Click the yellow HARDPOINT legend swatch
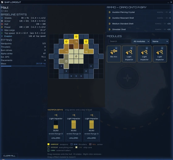Viewport: 173px width, 160px height. 49,144
